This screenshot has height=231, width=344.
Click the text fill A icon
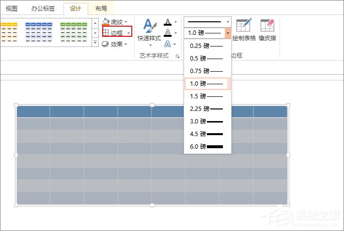coord(168,22)
